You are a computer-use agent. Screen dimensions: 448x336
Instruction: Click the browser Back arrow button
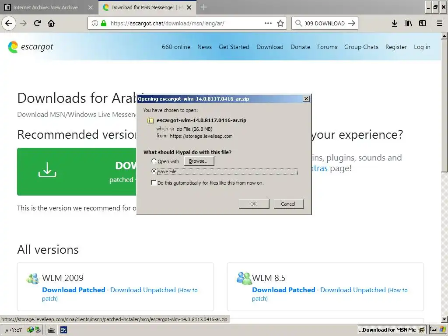click(x=9, y=23)
